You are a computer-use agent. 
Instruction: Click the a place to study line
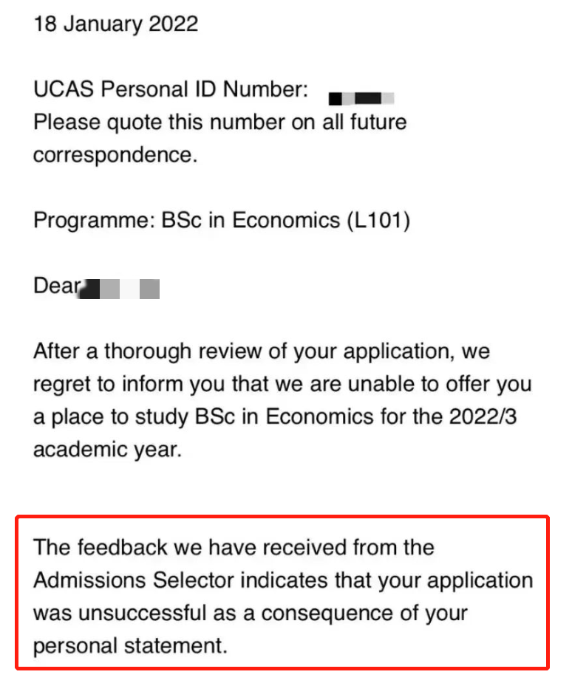pos(275,417)
